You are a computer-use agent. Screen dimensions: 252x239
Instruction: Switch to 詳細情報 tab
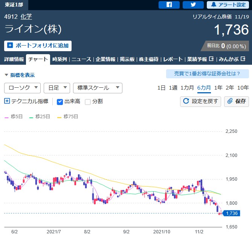click(x=14, y=59)
